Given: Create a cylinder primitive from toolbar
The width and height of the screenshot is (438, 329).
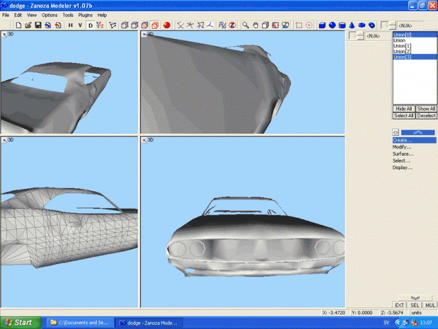Looking at the screenshot, I should [x=342, y=26].
